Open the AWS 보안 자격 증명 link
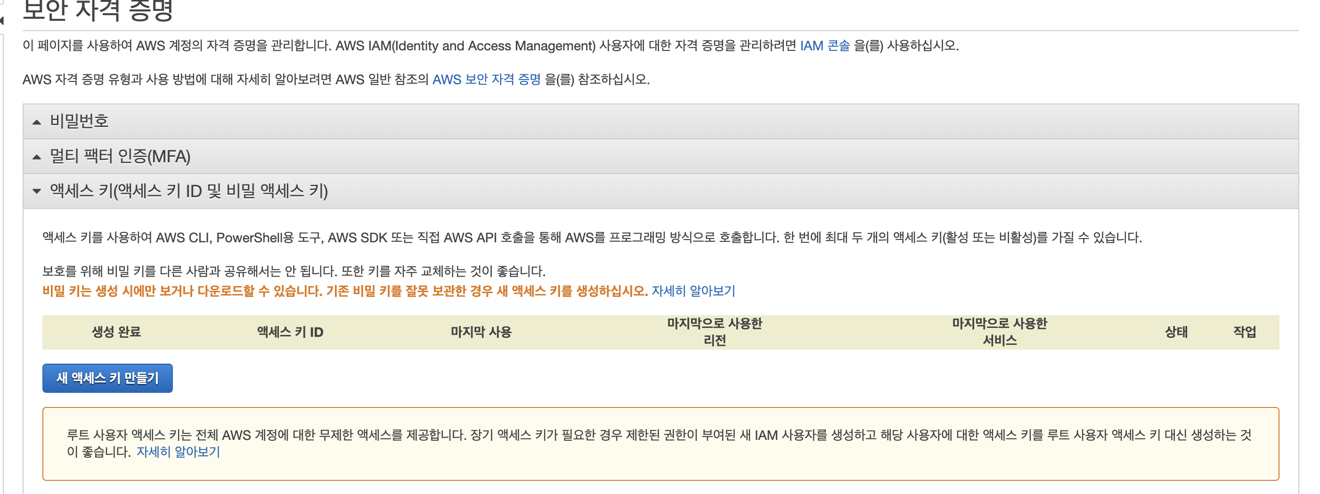 click(486, 80)
